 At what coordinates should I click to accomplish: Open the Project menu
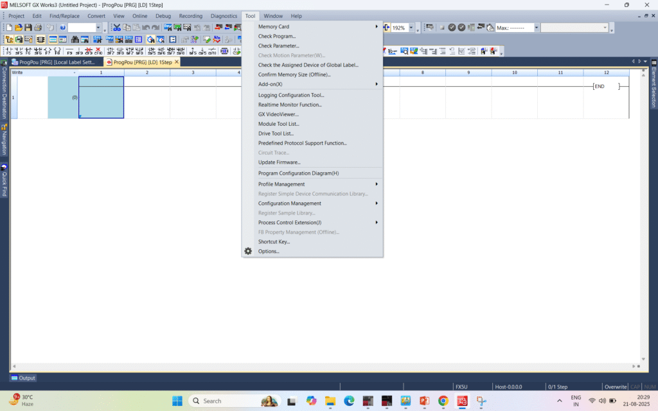[16, 16]
